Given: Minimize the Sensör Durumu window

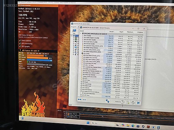Looking at the screenshot, I should coord(133,28).
